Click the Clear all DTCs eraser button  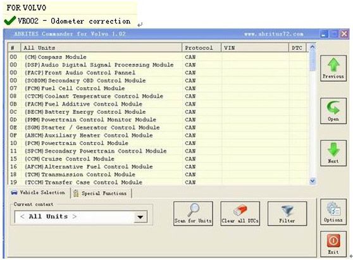tap(240, 213)
